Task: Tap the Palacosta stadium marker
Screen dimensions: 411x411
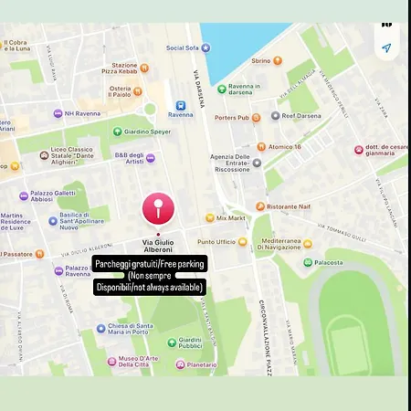Action: point(308,262)
